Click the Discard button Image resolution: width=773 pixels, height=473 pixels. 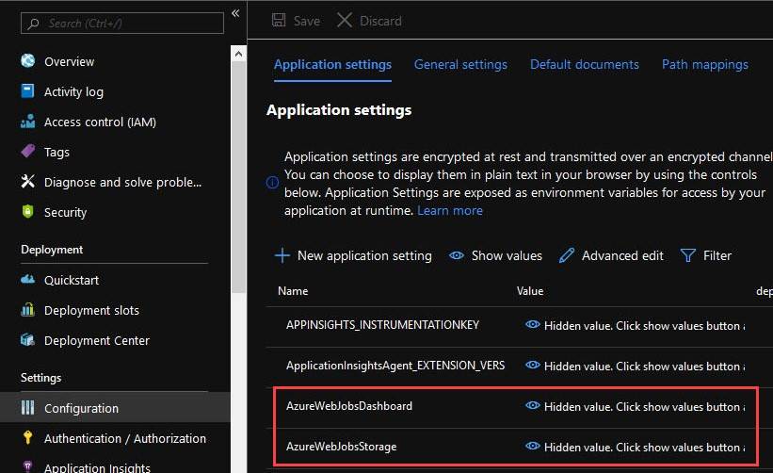point(369,21)
